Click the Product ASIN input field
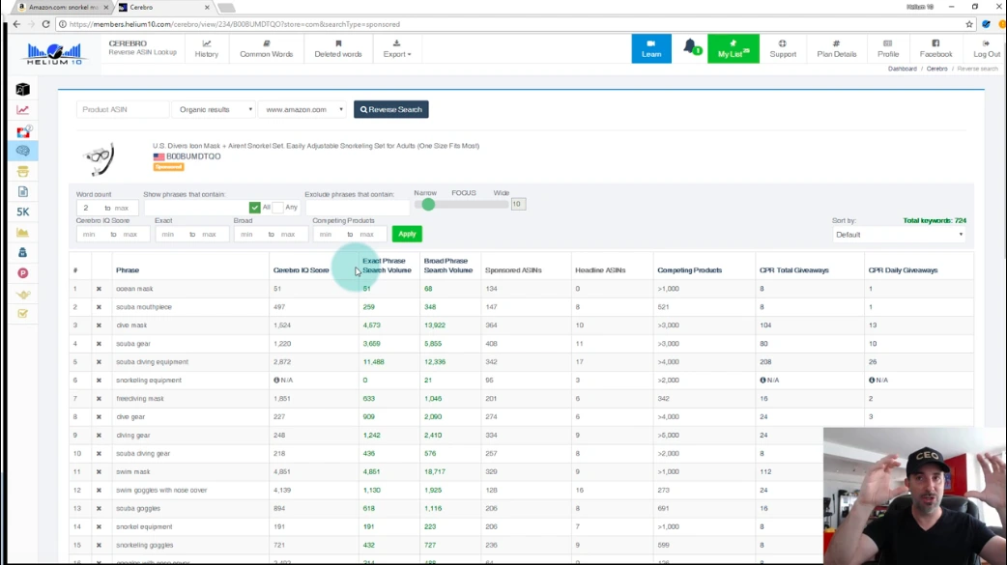The image size is (1007, 565). point(123,110)
